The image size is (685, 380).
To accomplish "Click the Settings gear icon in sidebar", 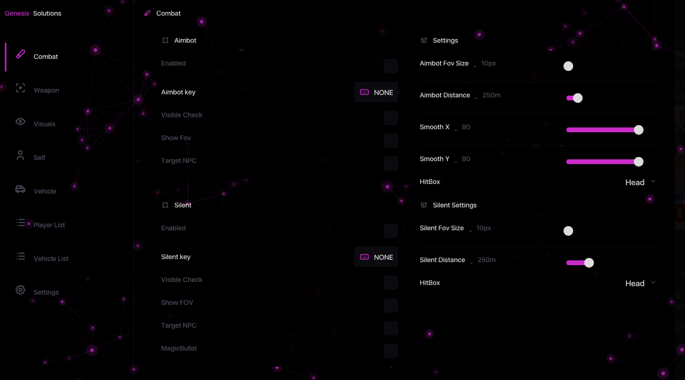I will tap(20, 290).
